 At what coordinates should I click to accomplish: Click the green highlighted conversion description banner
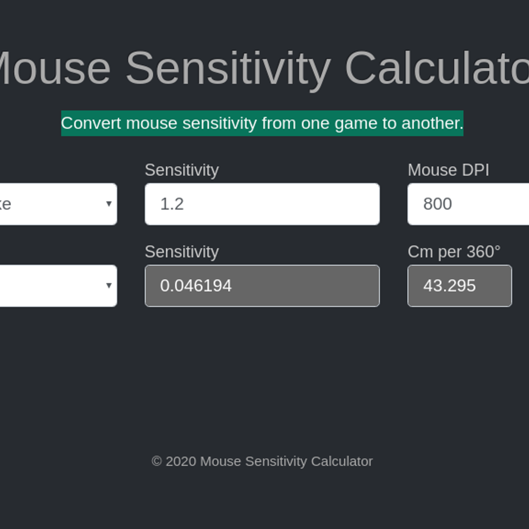262,123
